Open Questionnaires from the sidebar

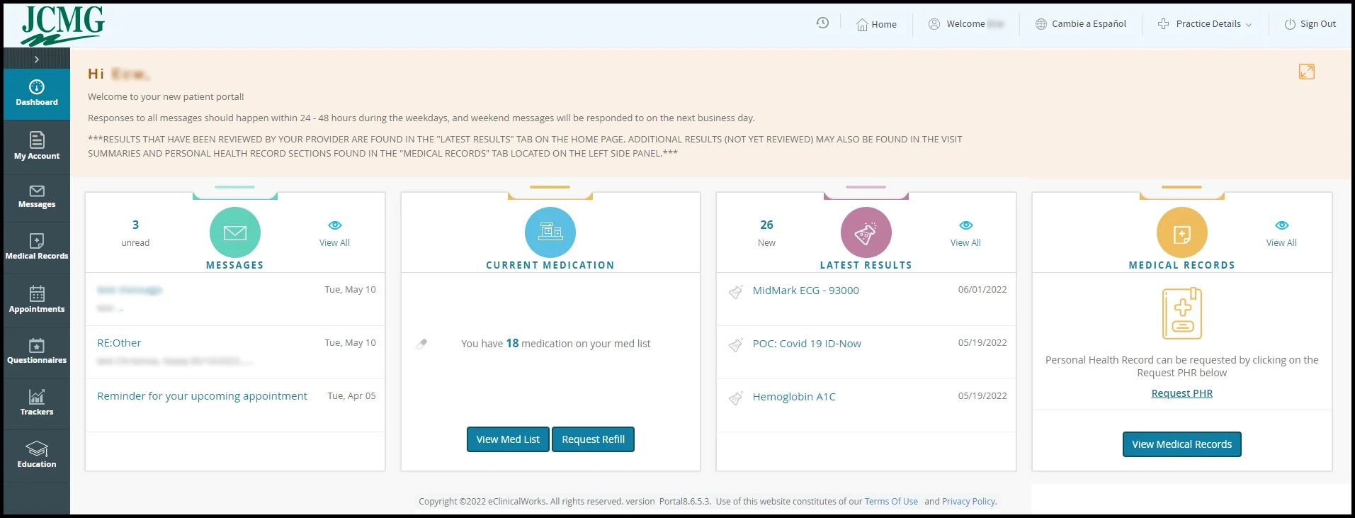click(37, 351)
